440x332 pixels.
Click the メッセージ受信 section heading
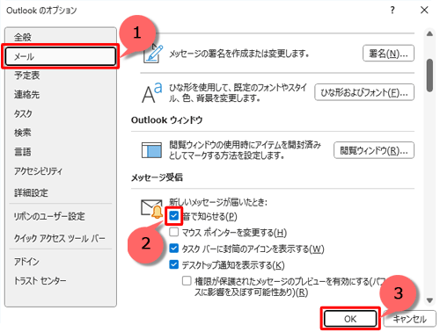(x=157, y=177)
